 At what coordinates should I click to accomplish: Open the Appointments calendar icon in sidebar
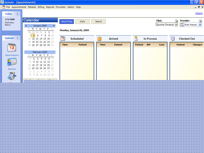12,48
